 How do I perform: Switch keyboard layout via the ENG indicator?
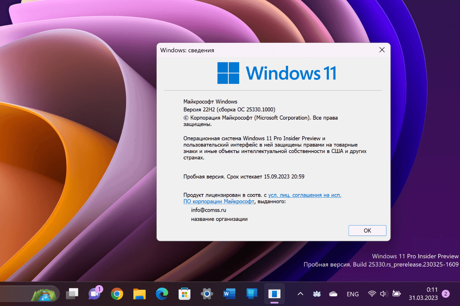coord(353,294)
